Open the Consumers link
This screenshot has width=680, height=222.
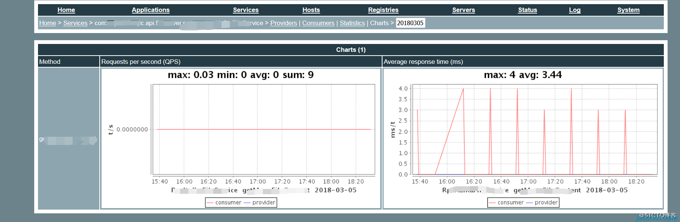click(x=318, y=23)
